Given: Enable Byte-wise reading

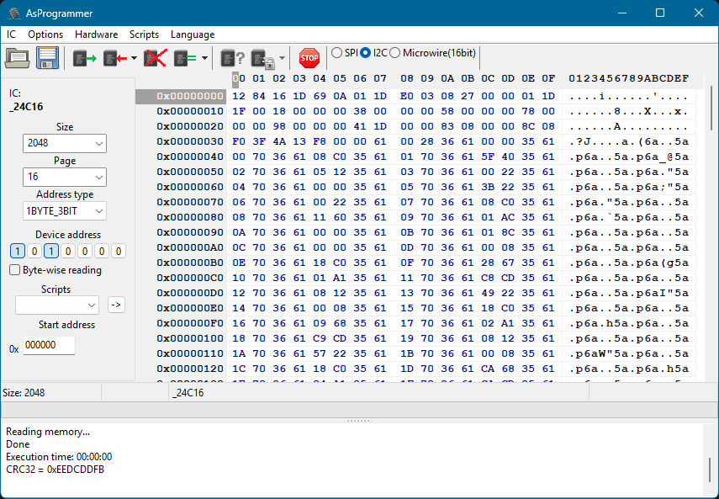Looking at the screenshot, I should point(14,269).
